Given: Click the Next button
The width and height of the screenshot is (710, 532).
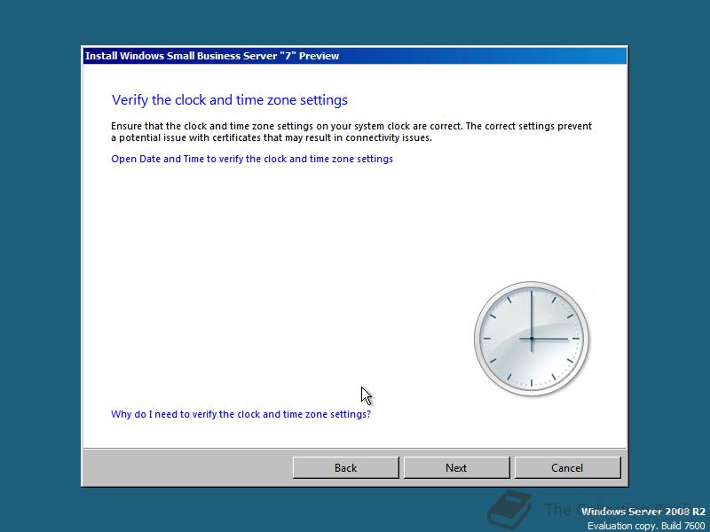Looking at the screenshot, I should [x=456, y=467].
